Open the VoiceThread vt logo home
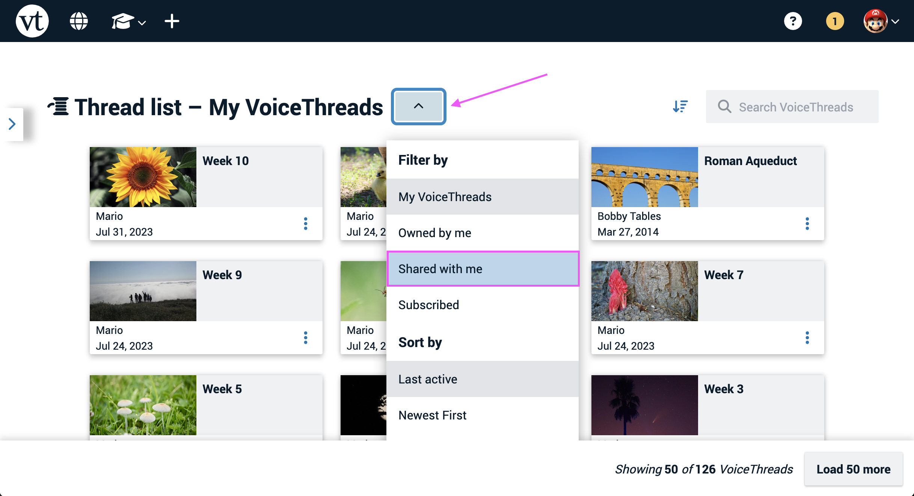This screenshot has width=914, height=496. click(x=32, y=21)
